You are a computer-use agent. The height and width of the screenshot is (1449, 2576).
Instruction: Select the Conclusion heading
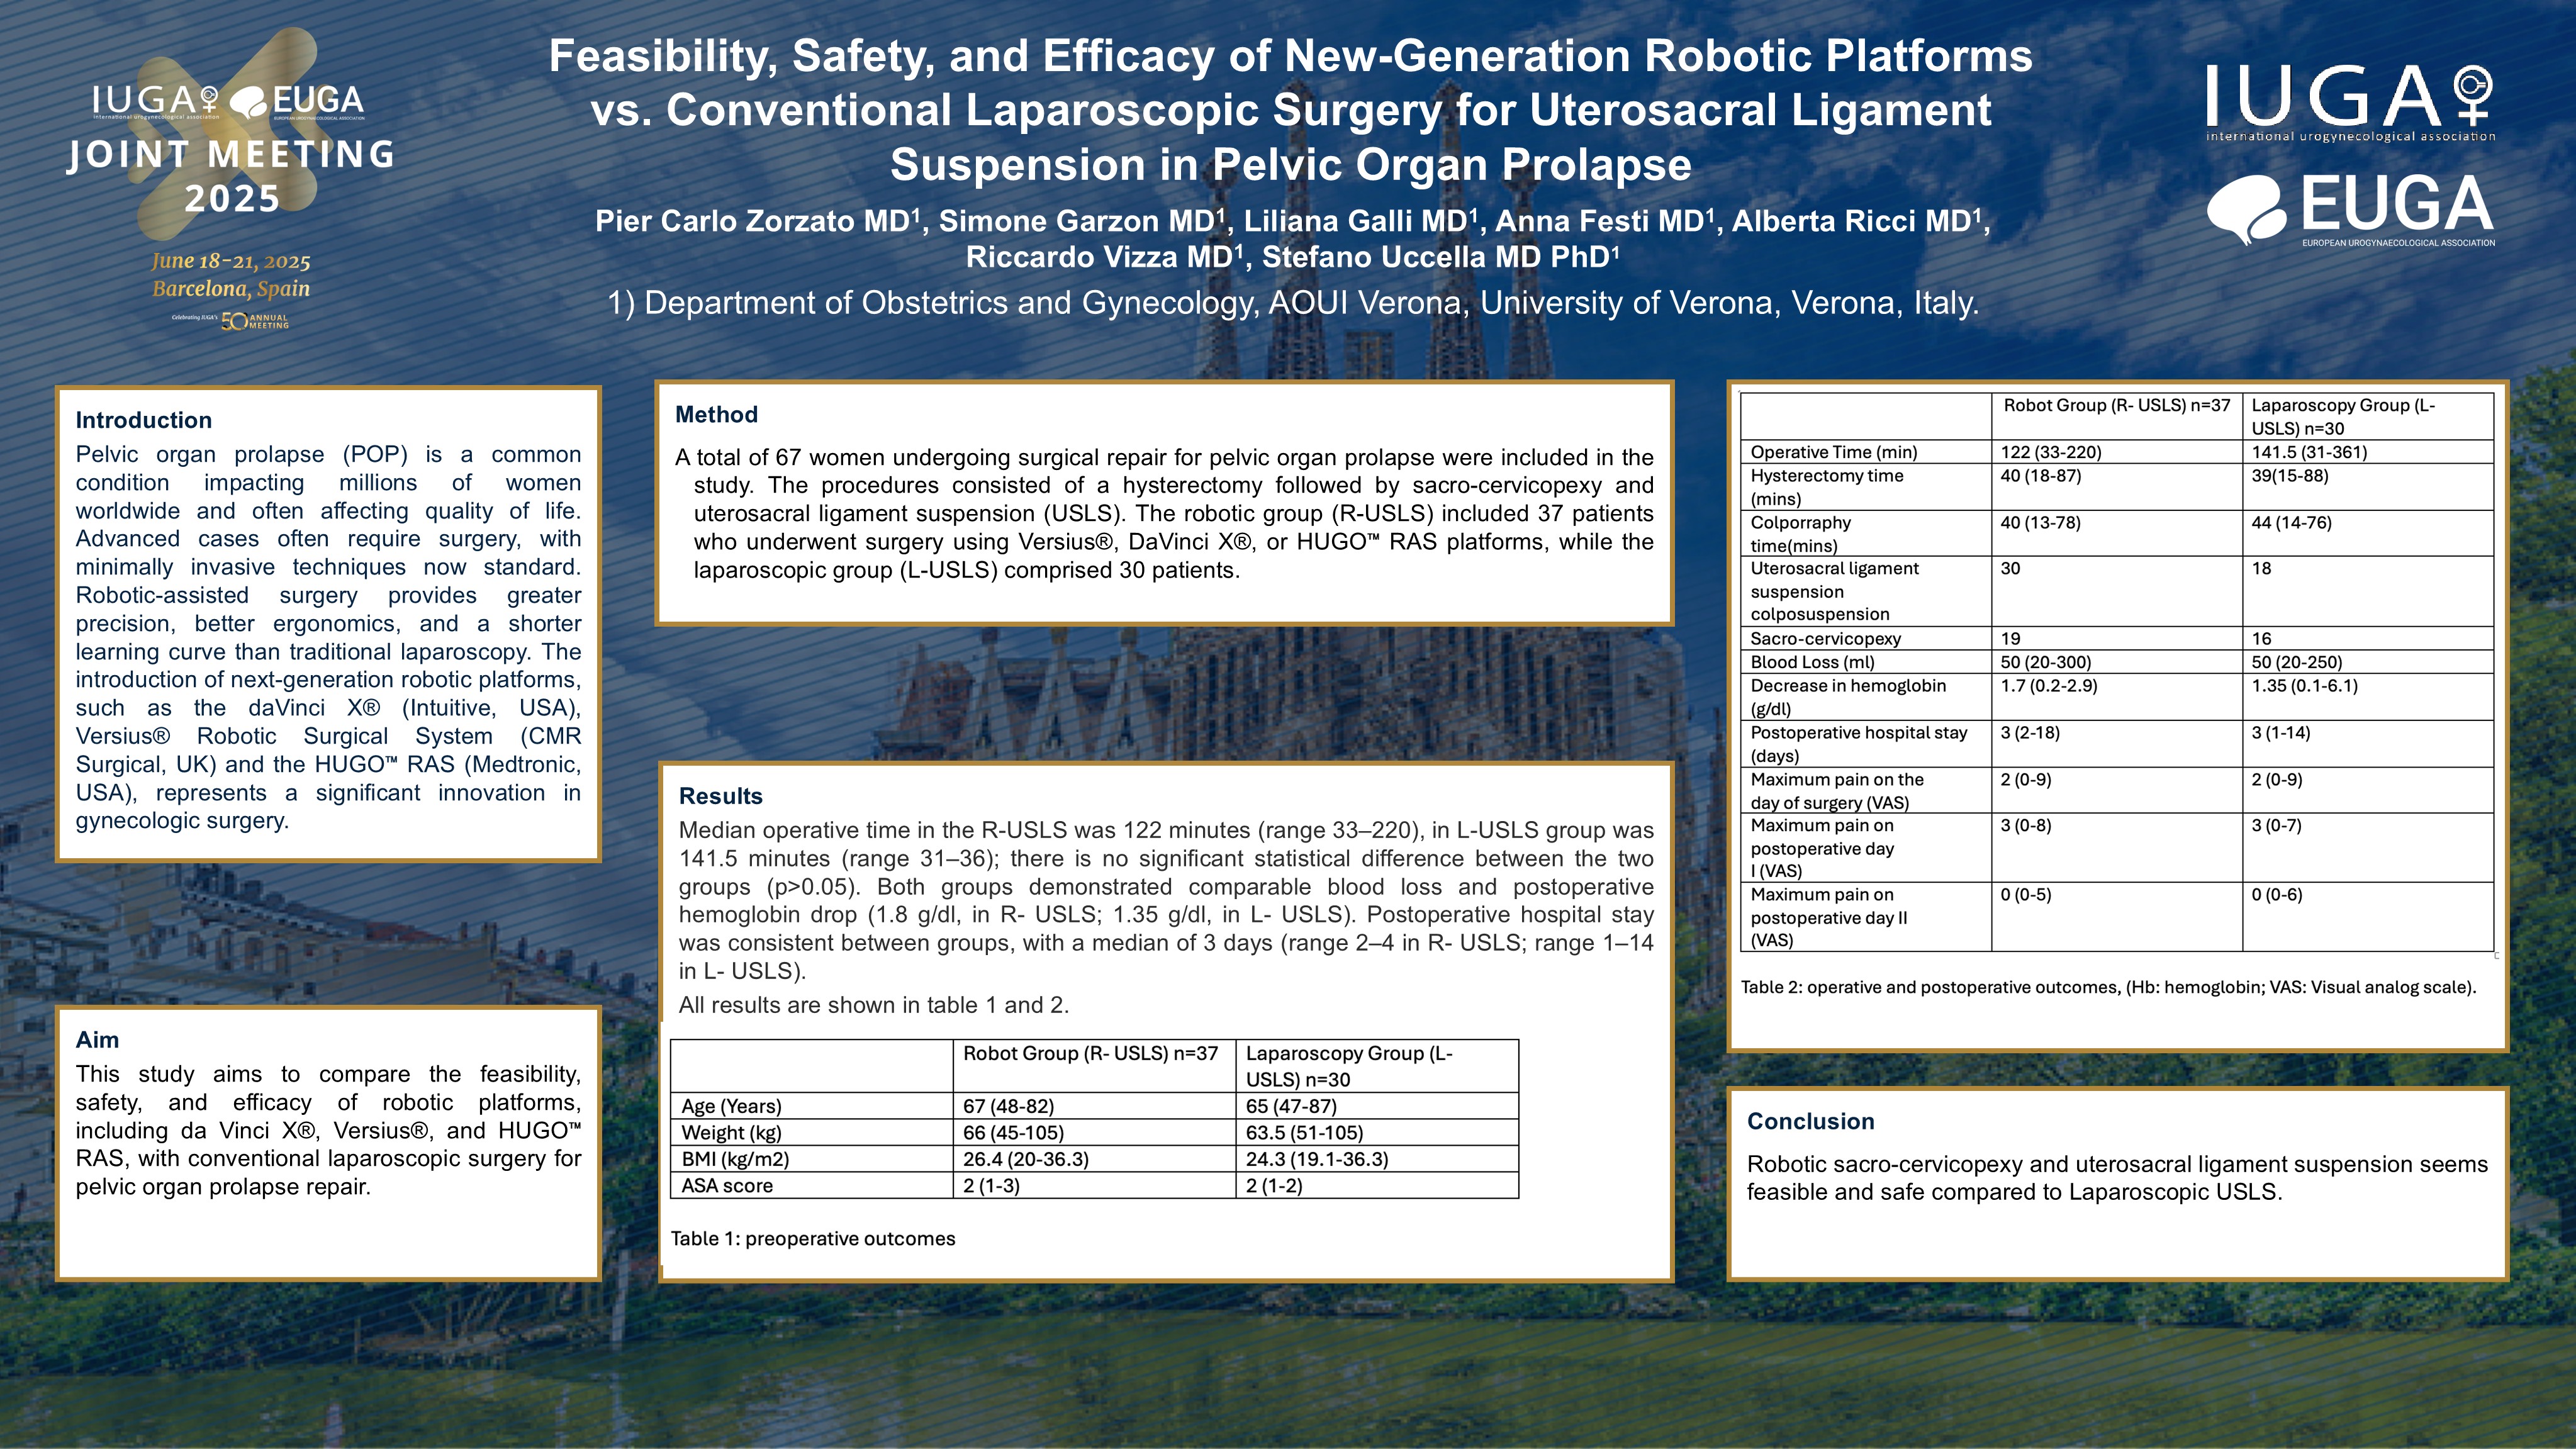click(x=1810, y=1121)
